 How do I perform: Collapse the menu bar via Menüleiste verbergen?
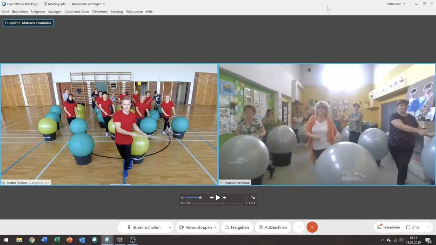[88, 4]
